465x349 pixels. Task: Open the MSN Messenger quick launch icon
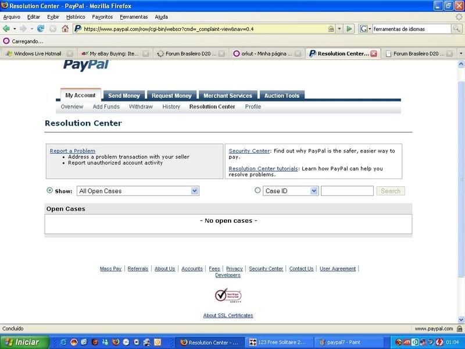[105, 342]
